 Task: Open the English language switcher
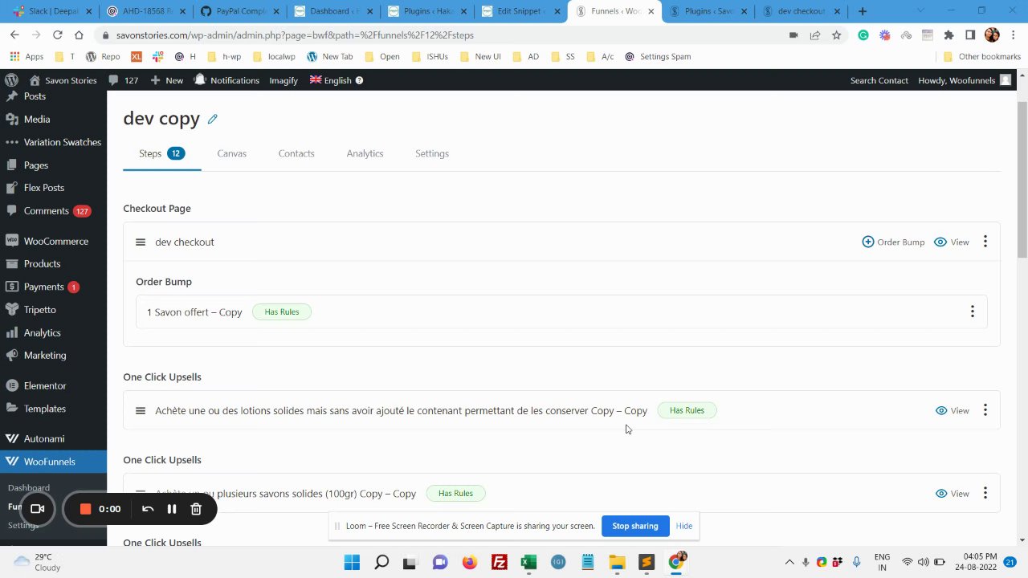point(336,80)
